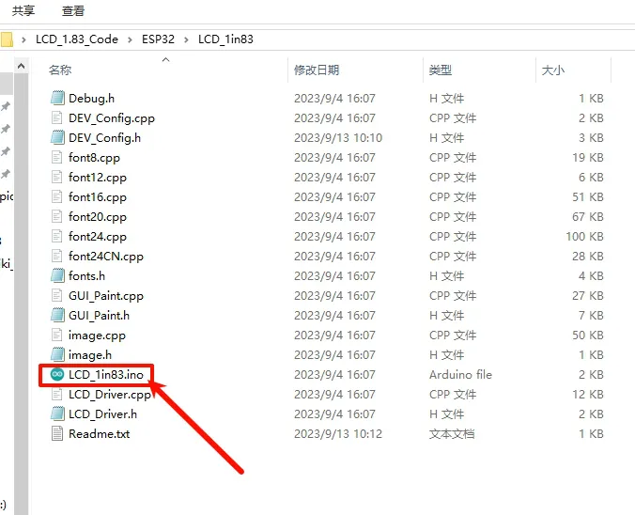The image size is (635, 515).
Task: Select the file name fonts.h
Action: click(x=86, y=276)
